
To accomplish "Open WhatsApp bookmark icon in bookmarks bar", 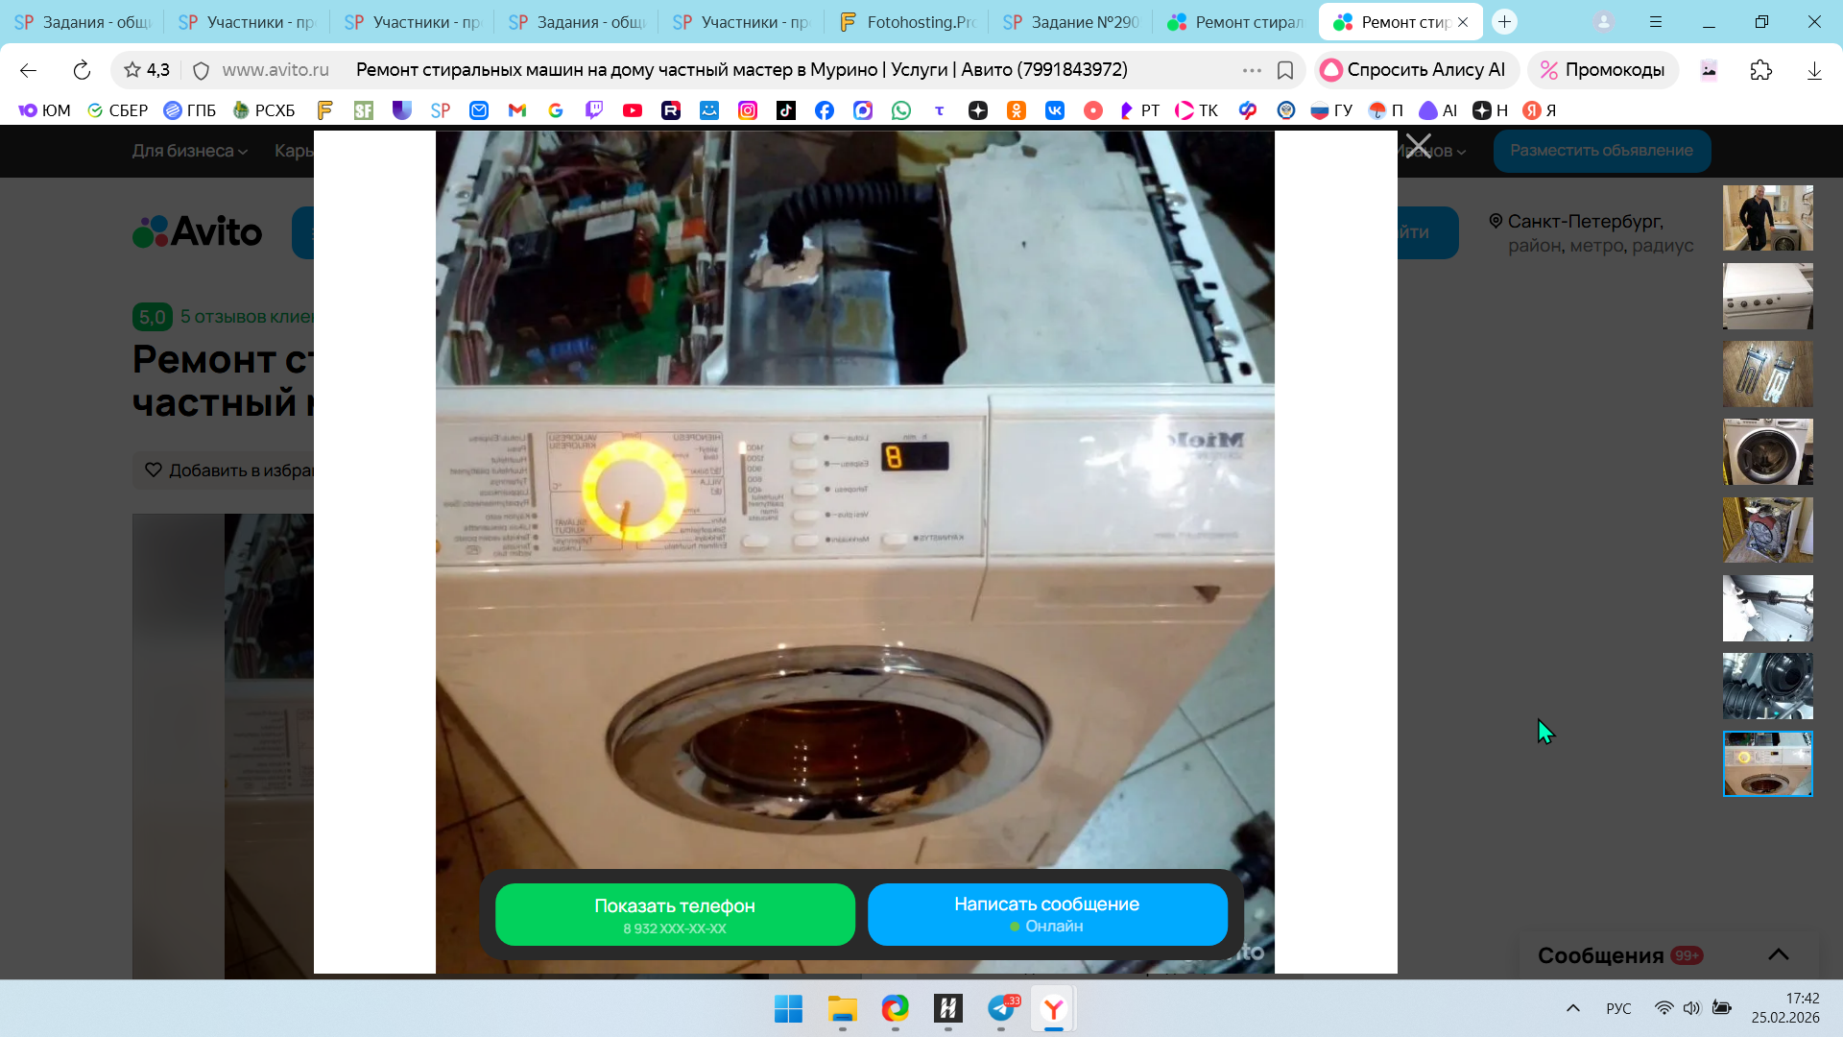I will [x=901, y=110].
